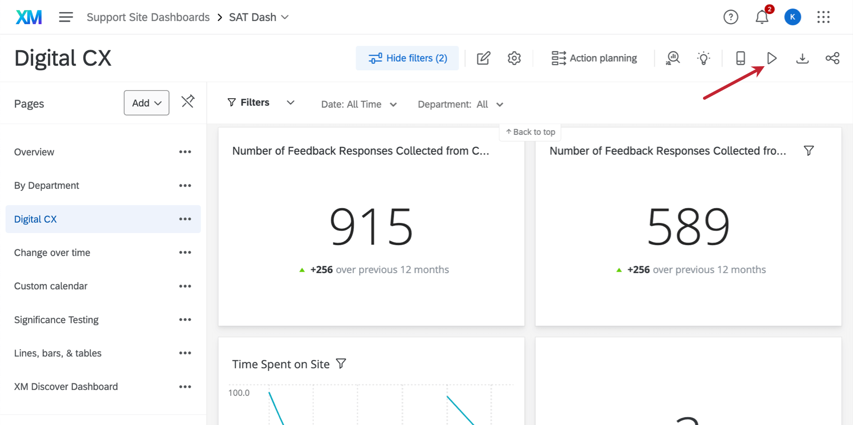The height and width of the screenshot is (425, 853).
Task: Start presentation mode play icon
Action: point(772,59)
